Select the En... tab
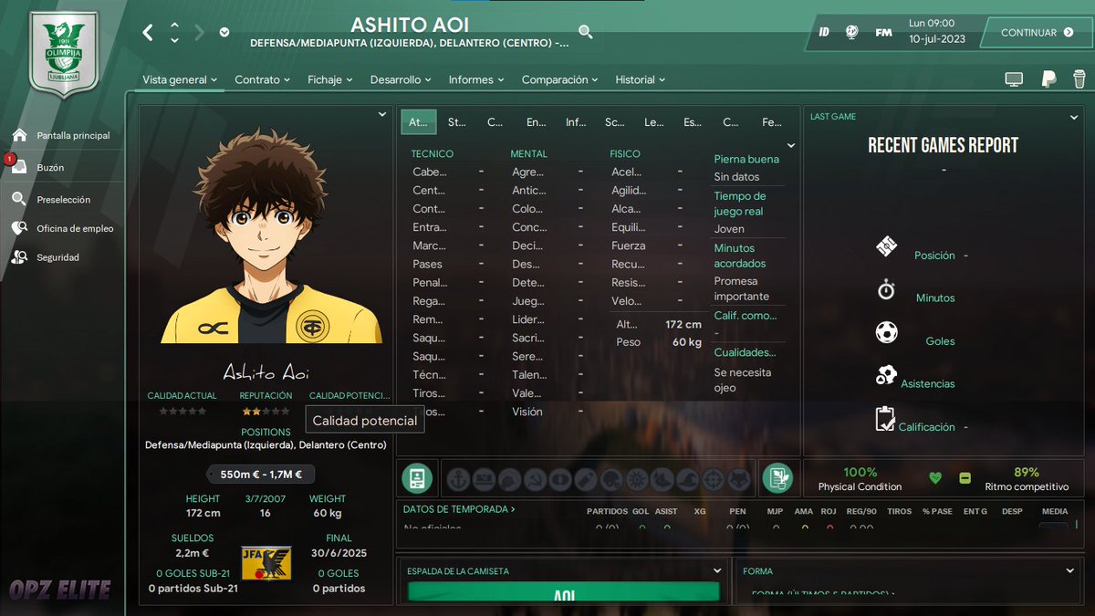 tap(536, 122)
